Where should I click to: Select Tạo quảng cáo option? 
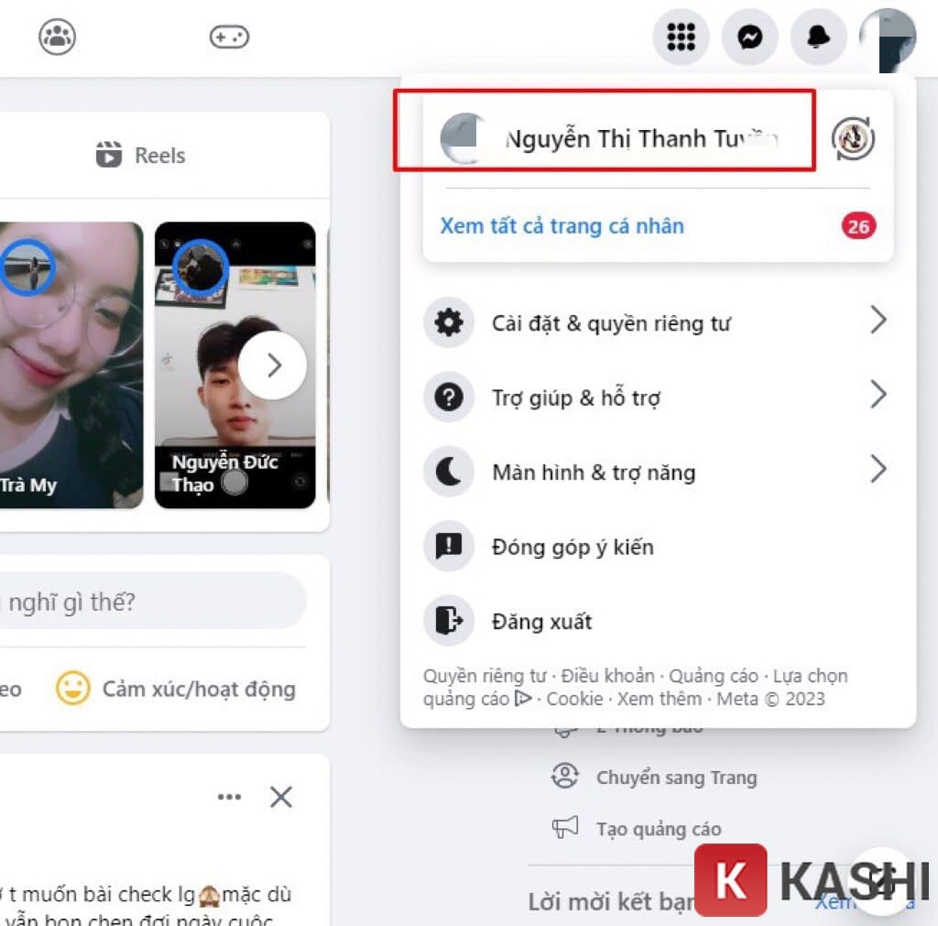tap(658, 828)
